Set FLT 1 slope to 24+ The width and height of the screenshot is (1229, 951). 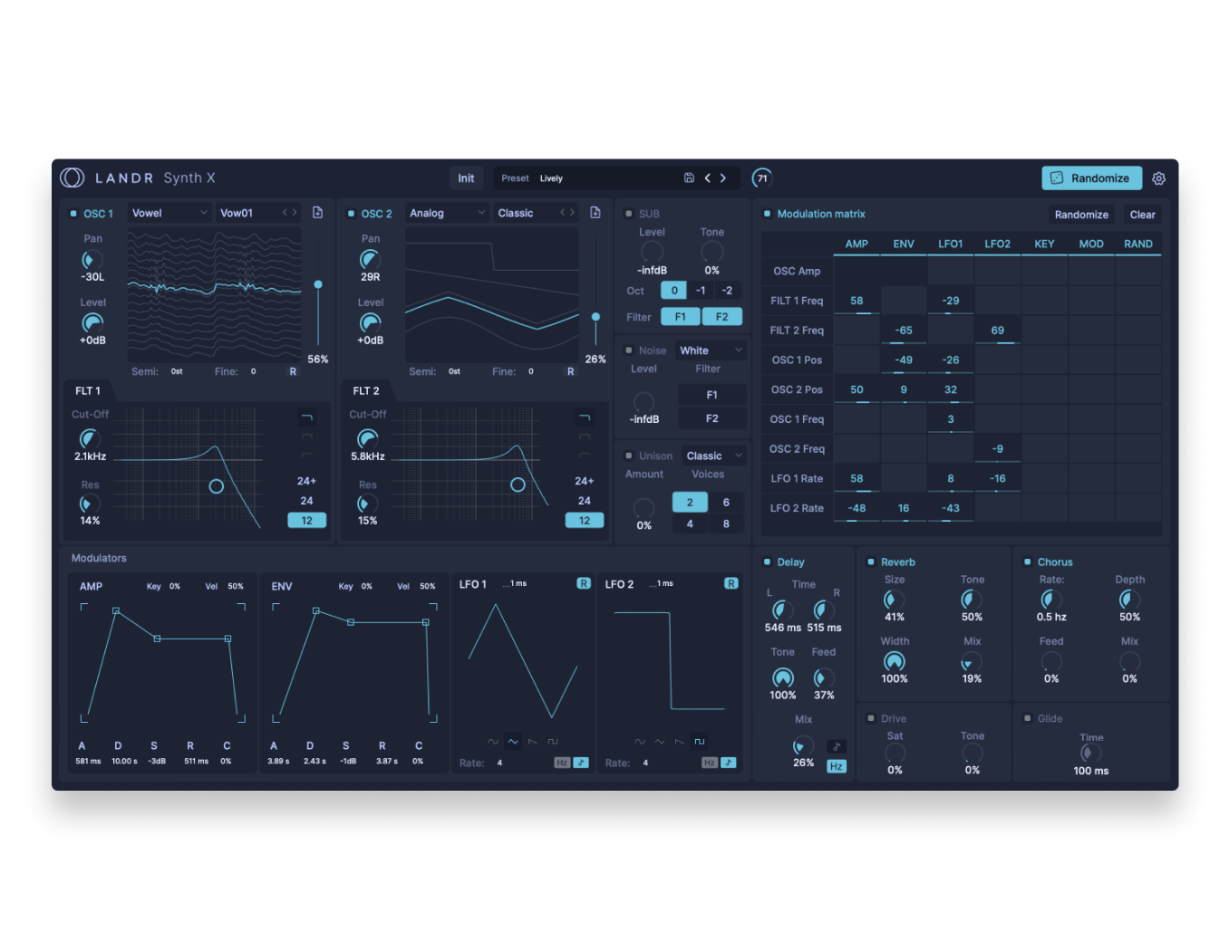[x=306, y=481]
